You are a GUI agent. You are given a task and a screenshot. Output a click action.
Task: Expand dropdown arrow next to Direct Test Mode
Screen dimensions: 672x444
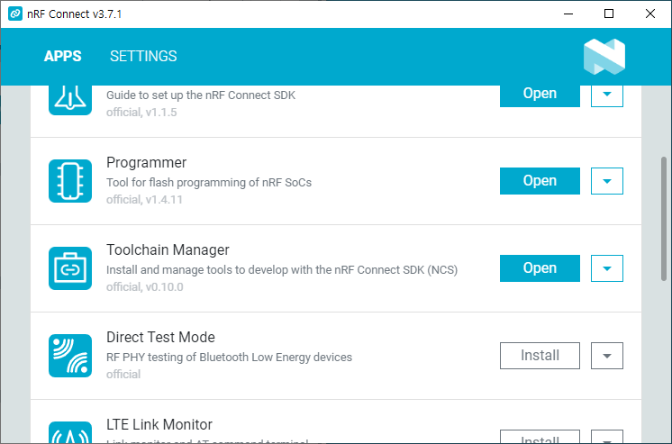click(607, 356)
